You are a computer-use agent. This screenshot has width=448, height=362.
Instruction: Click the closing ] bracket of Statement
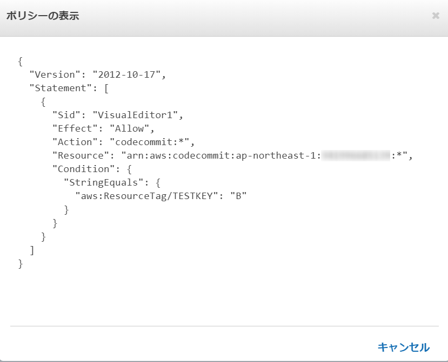click(x=32, y=250)
